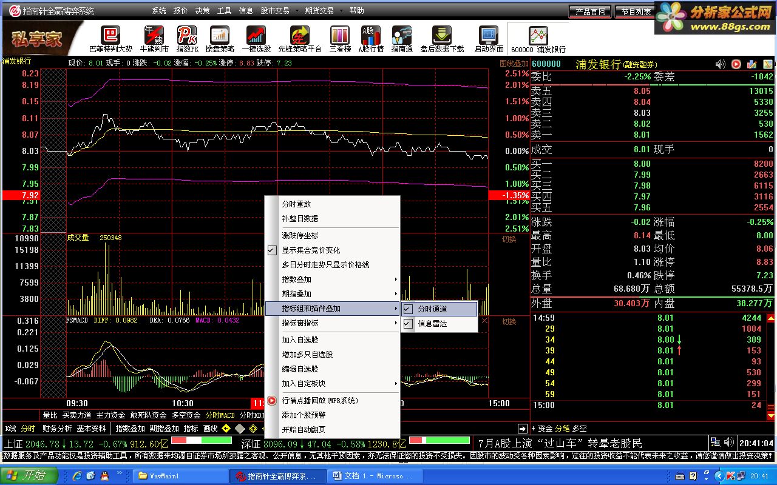This screenshot has height=485, width=777.
Task: Click the 节目列表 button
Action: [634, 12]
